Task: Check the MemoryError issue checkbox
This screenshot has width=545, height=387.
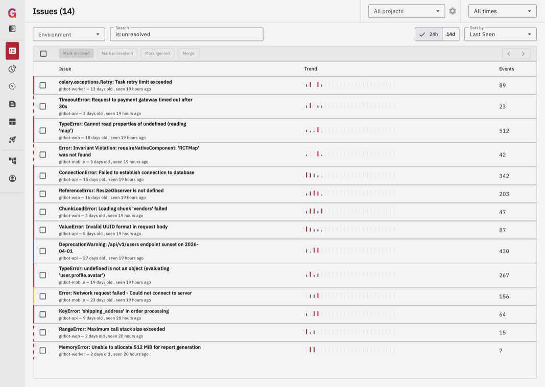Action: [43, 350]
